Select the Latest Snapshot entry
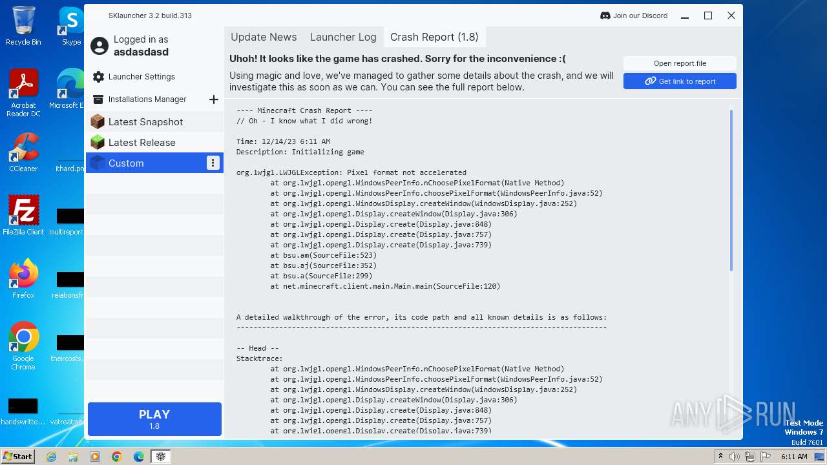 click(154, 121)
